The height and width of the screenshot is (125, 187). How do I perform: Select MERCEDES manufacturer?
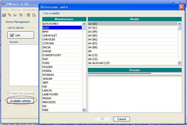(x=62, y=102)
